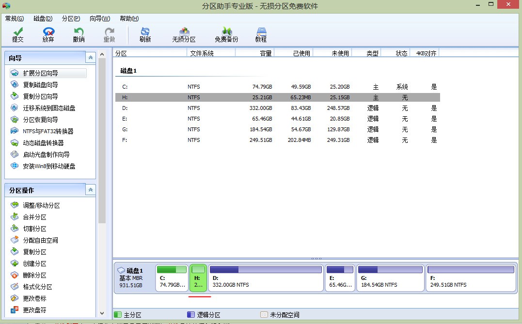Click 格式化分区 in the operations list

[x=37, y=287]
